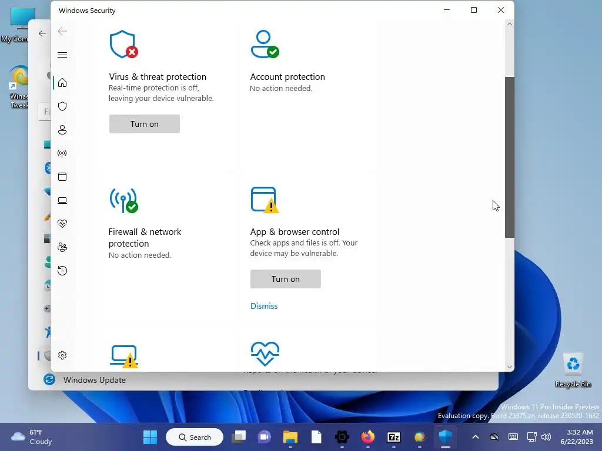Open Settings gear in Windows Security sidebar
602x451 pixels.
point(62,355)
